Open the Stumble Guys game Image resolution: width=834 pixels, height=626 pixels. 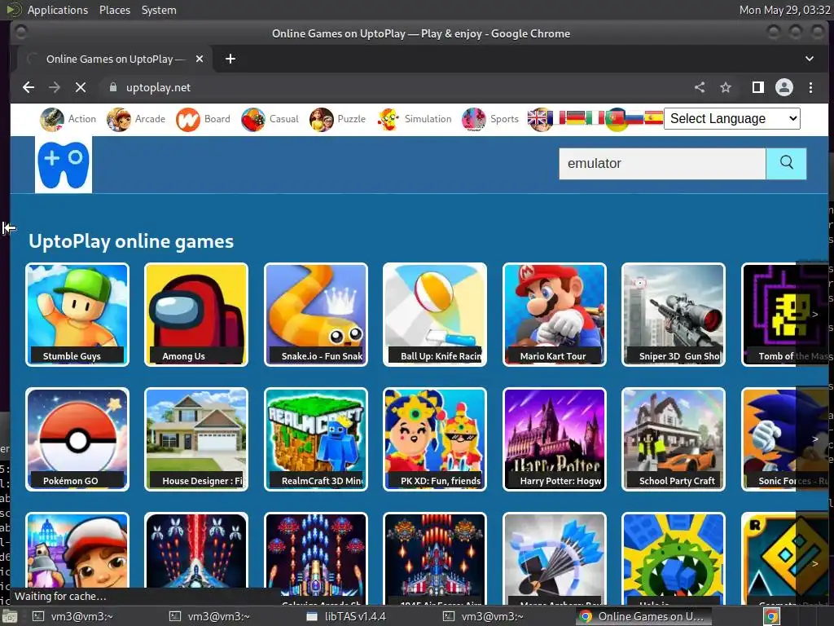77,315
